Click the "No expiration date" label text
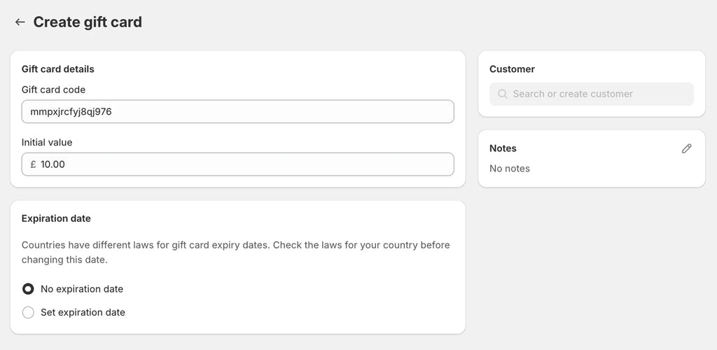Image resolution: width=717 pixels, height=350 pixels. (82, 289)
